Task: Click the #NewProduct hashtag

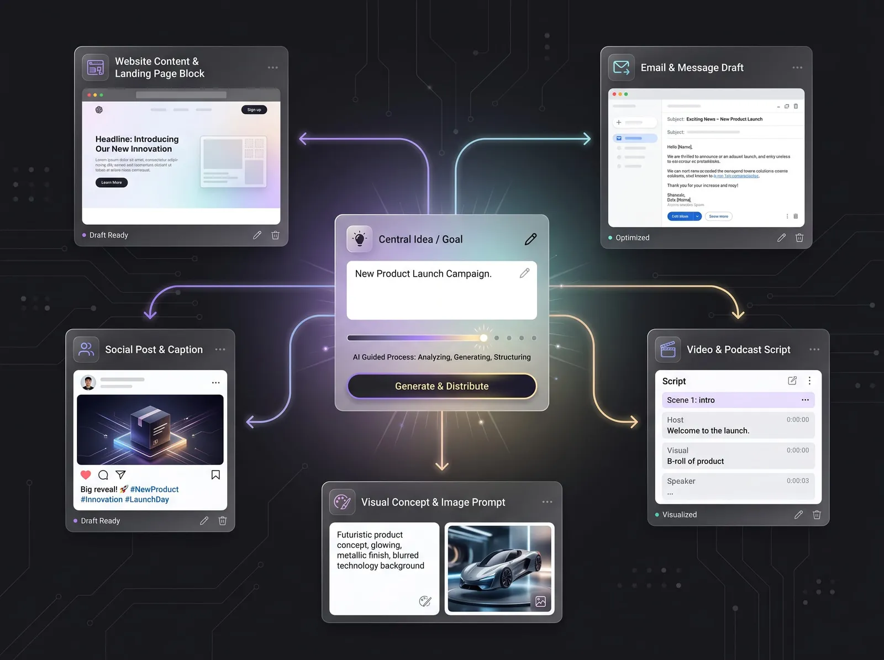Action: [x=155, y=489]
